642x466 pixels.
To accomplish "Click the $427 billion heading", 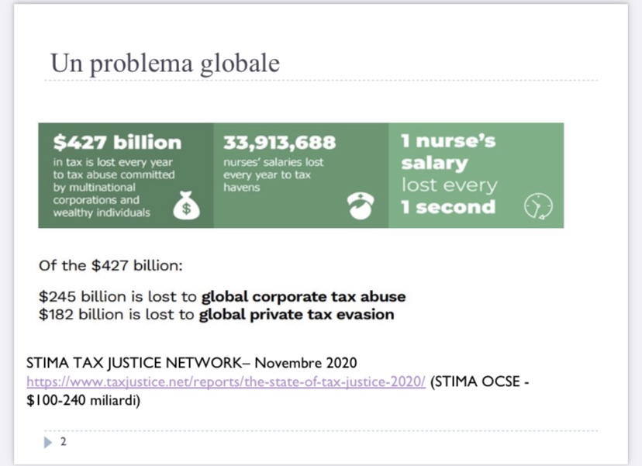I will coord(117,143).
